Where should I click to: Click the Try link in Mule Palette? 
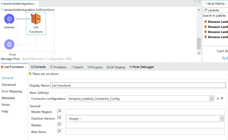(x=225, y=58)
